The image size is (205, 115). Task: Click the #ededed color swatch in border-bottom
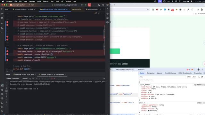tap(166, 95)
